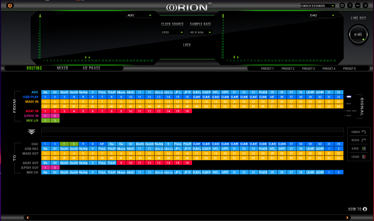Viewport: 374px width, 221px height.
Task: Select USB PLAY channel M7
Action: click(272, 97)
